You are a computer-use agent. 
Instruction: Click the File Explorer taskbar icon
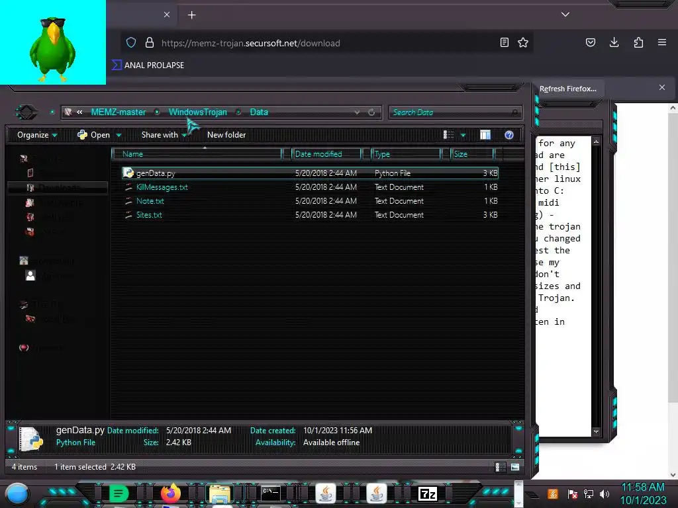[x=220, y=493]
